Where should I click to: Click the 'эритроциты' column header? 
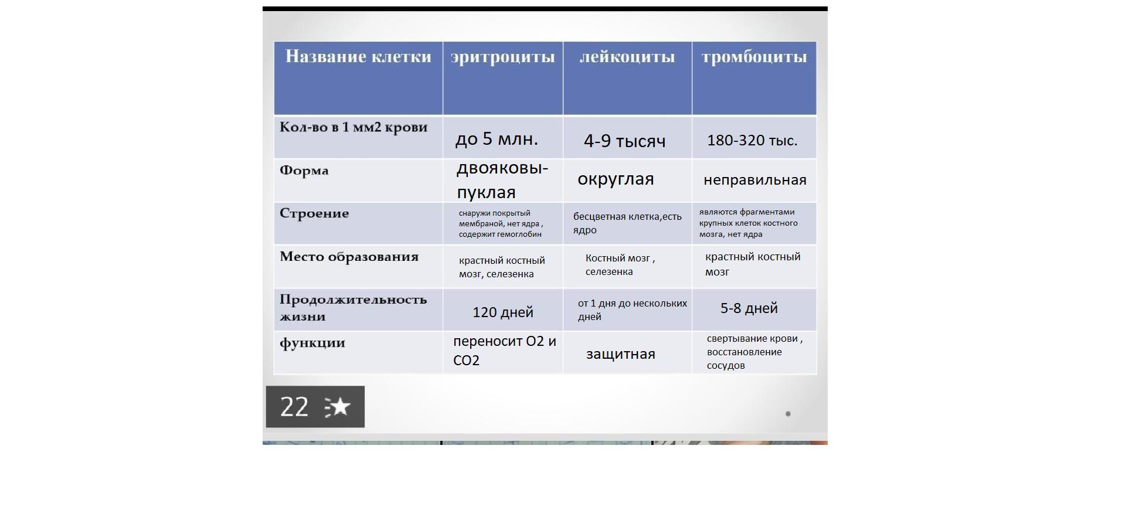[x=502, y=57]
